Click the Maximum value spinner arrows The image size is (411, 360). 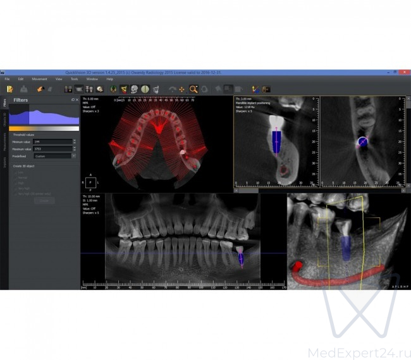(74, 148)
